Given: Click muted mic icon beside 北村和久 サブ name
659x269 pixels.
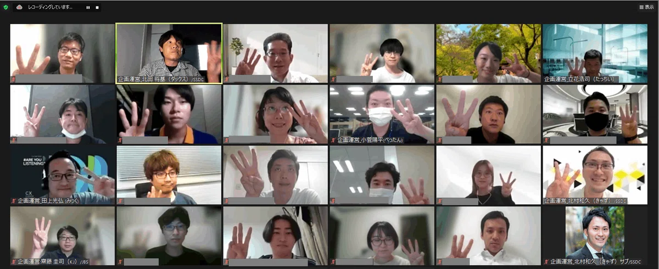Looking at the screenshot, I should [546, 262].
